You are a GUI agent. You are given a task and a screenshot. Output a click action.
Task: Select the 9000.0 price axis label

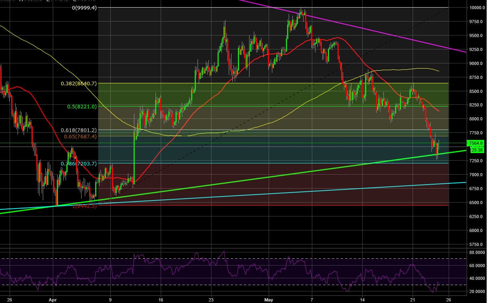point(475,63)
